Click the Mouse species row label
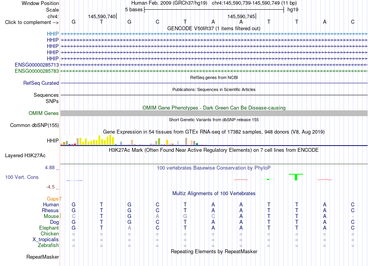The image size is (368, 266). point(51,216)
